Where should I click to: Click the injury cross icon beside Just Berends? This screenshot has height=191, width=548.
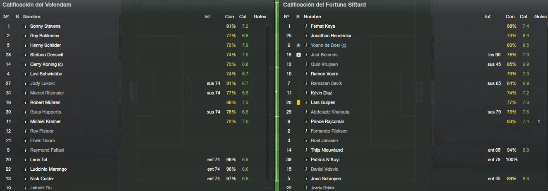tap(298, 55)
